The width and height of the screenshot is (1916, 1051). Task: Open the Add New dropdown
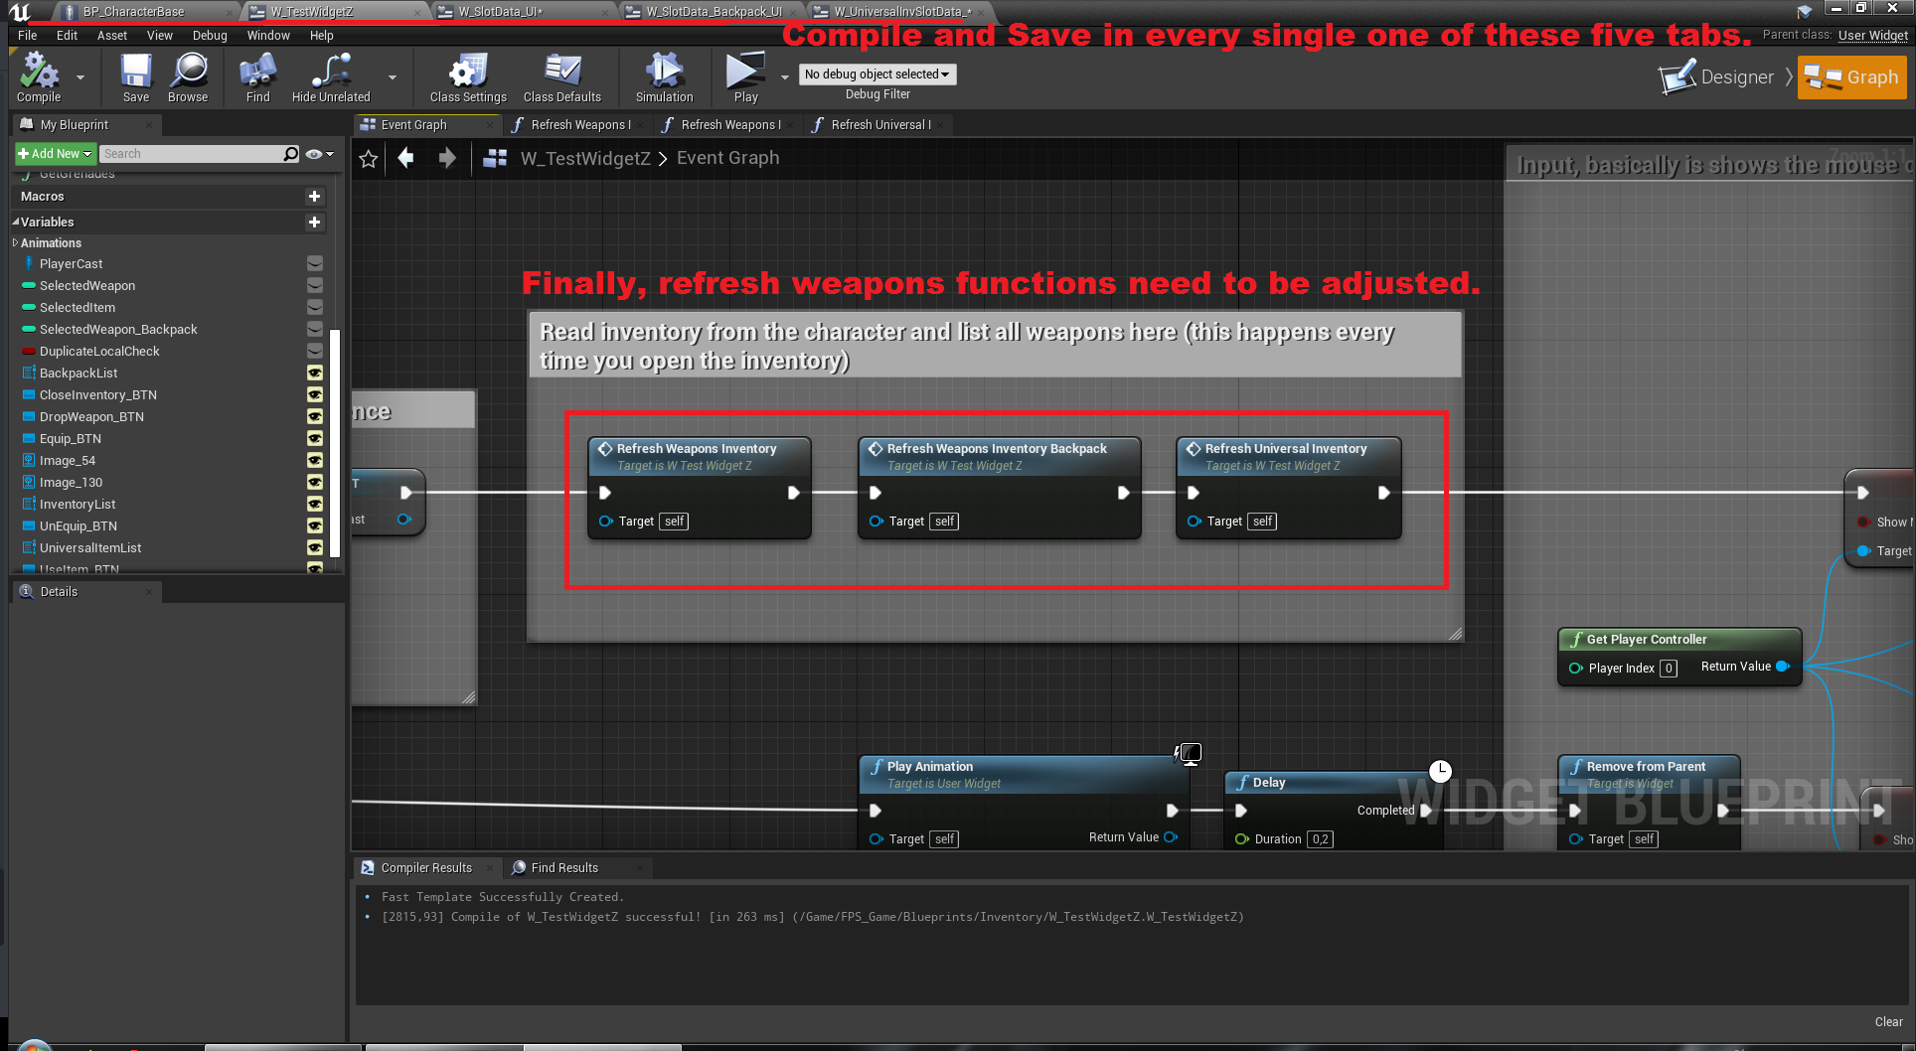(x=56, y=154)
